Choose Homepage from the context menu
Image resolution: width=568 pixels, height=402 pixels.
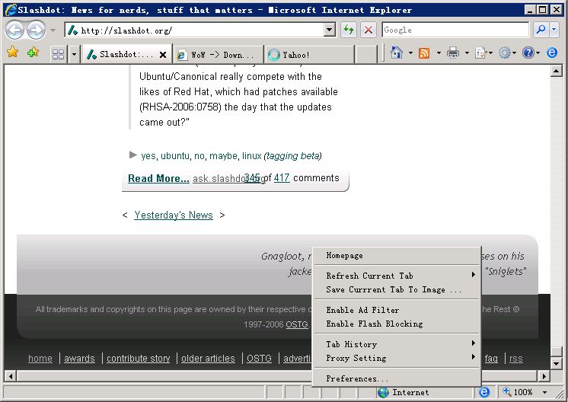tap(397, 255)
